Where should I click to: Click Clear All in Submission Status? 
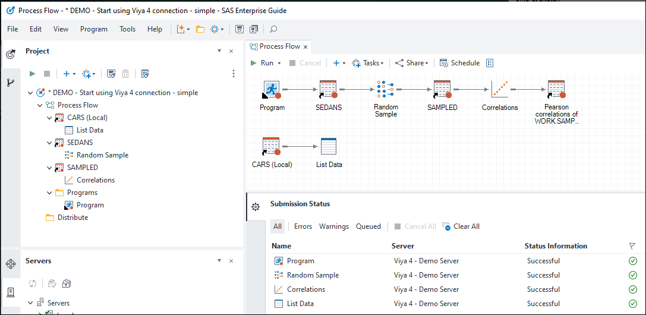pos(461,226)
